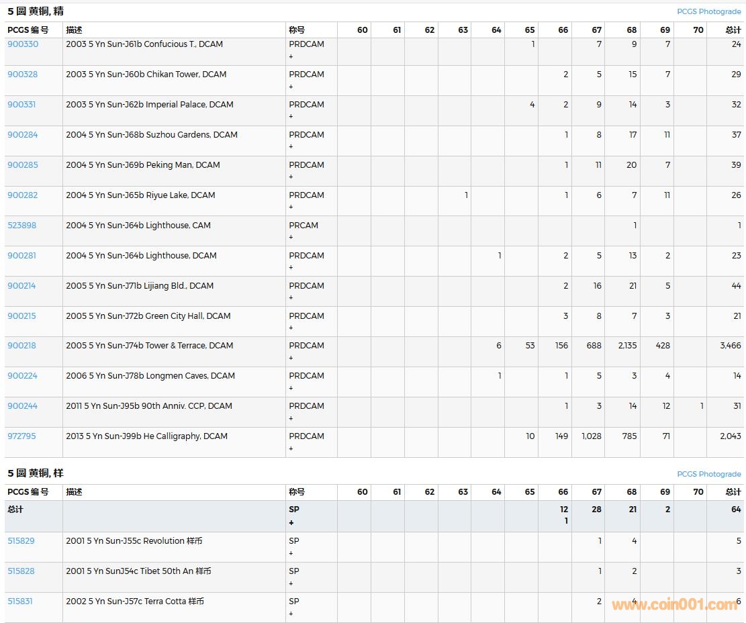Viewport: 746px width, 623px height.
Task: Expand plus sign in Lighthouse CAM row
Action: (x=291, y=237)
